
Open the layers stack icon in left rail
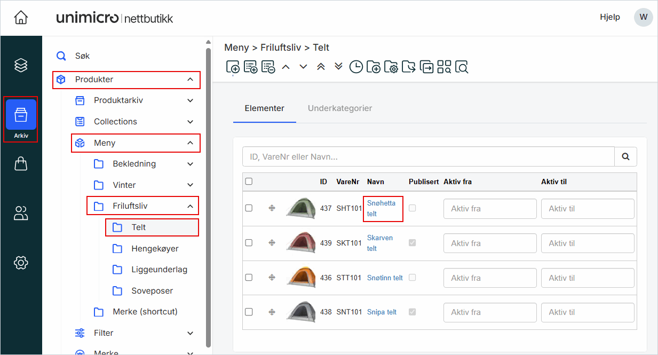[21, 65]
